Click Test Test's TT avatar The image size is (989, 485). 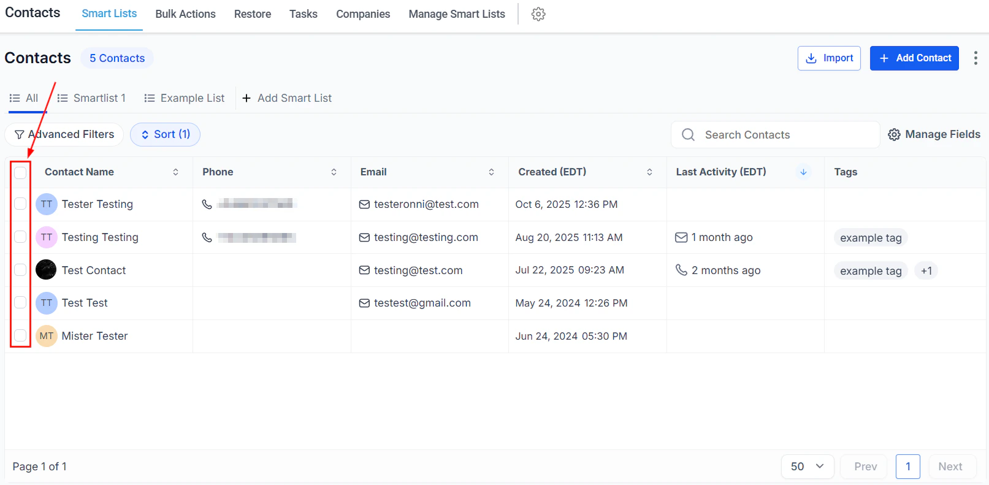[47, 303]
